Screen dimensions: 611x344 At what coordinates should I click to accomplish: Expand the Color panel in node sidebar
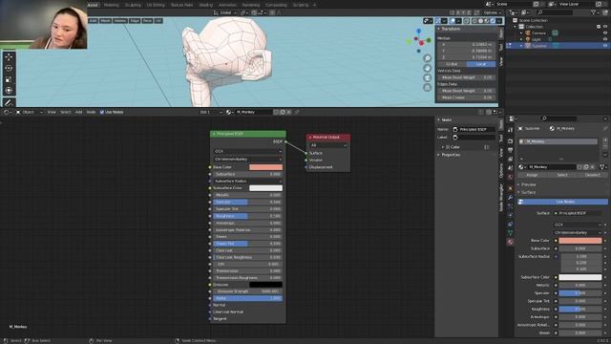(443, 147)
